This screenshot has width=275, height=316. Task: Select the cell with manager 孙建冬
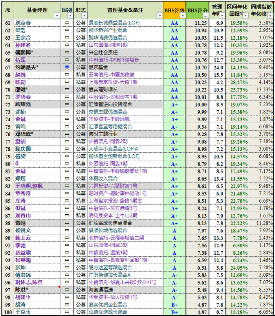[37, 45]
